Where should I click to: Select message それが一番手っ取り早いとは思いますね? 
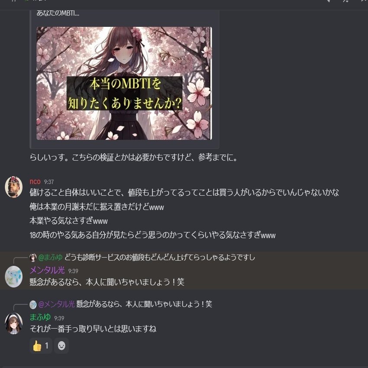(x=93, y=329)
